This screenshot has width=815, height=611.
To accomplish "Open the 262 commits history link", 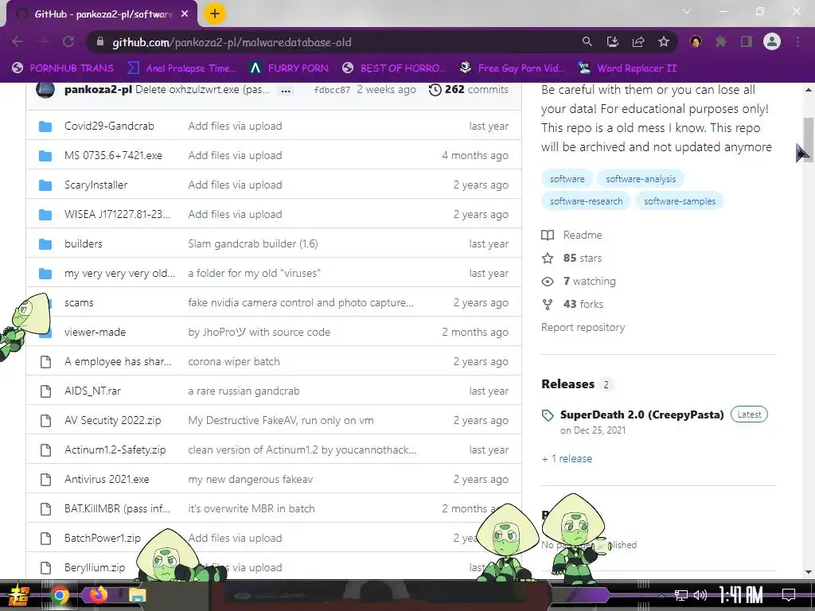I will coord(468,89).
